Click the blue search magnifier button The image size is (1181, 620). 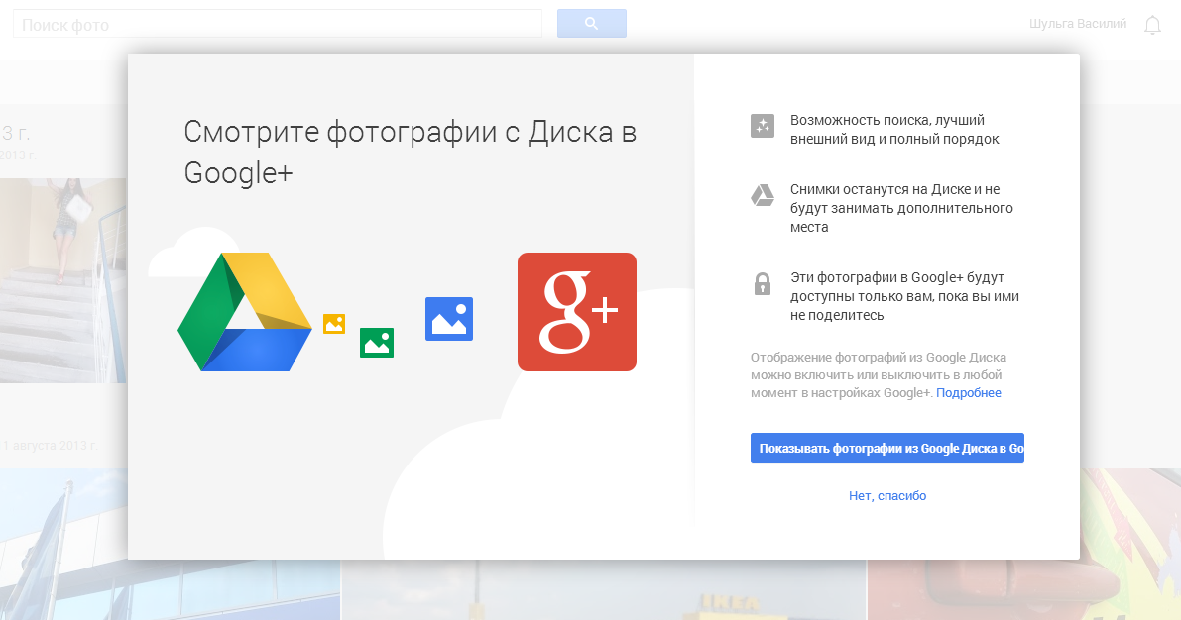pyautogui.click(x=591, y=24)
